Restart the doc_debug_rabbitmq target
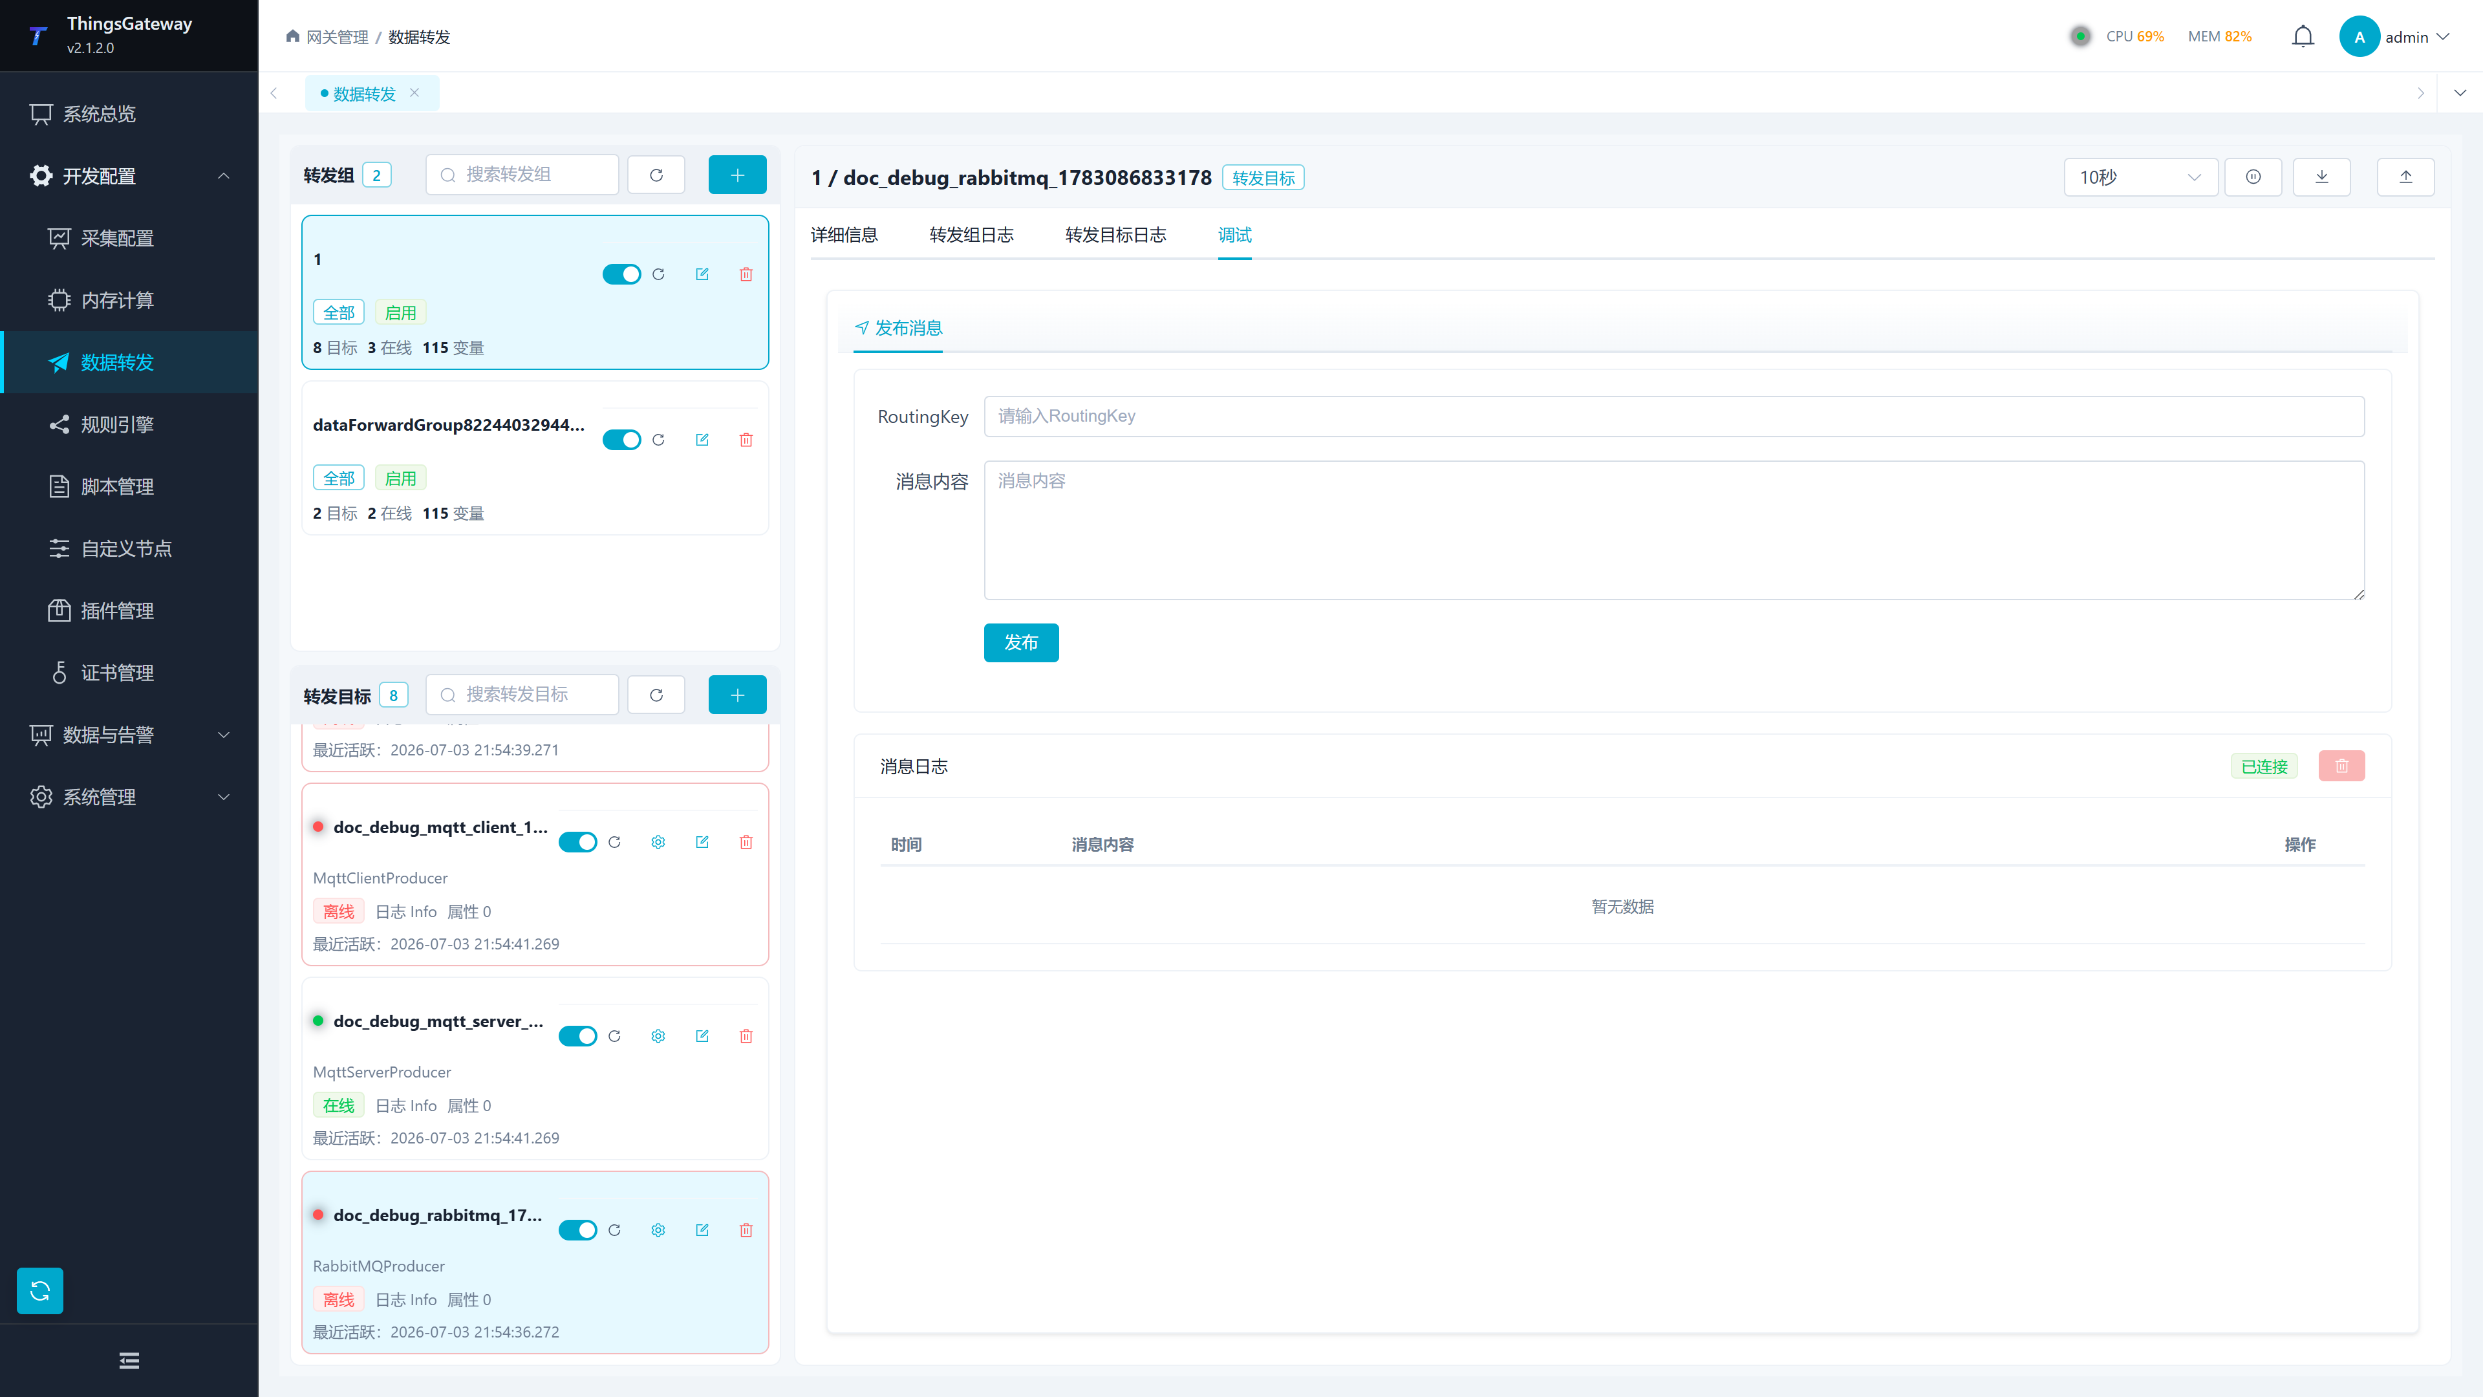Viewport: 2483px width, 1397px height. (x=615, y=1230)
